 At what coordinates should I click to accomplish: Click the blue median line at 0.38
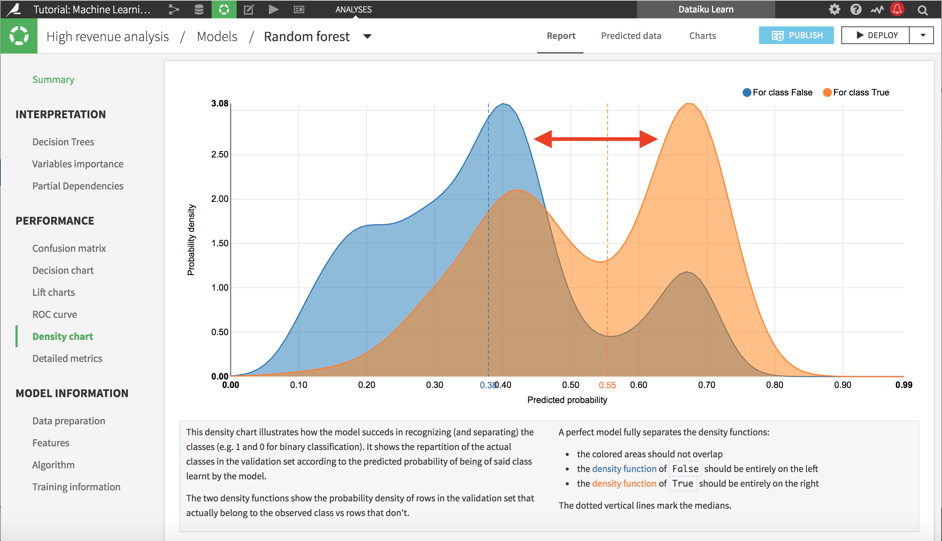(488, 242)
